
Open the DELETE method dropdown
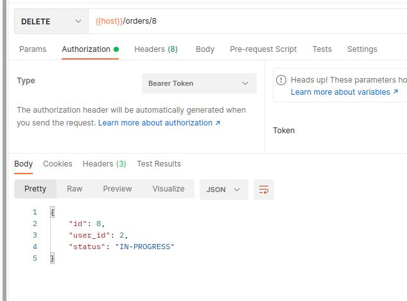[51, 21]
